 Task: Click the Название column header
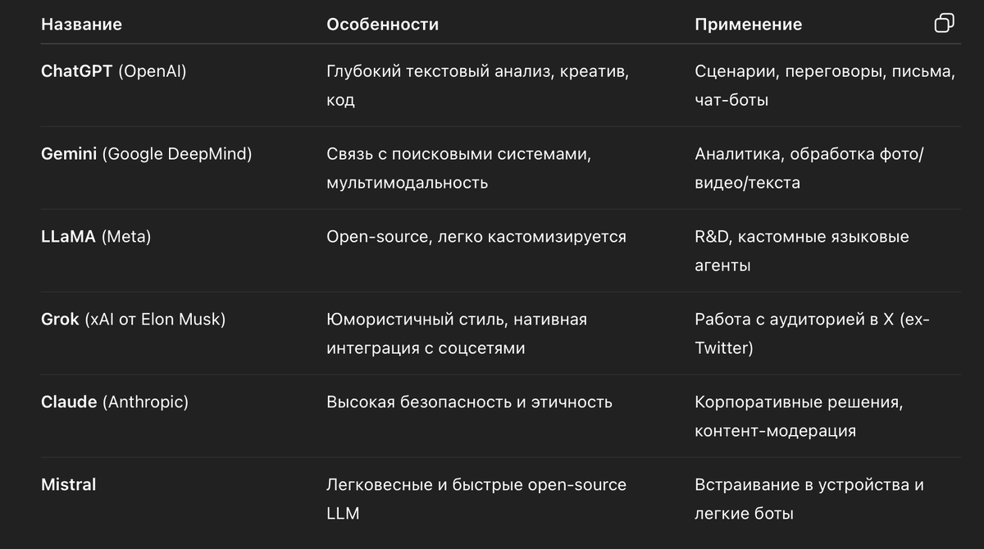coord(81,25)
